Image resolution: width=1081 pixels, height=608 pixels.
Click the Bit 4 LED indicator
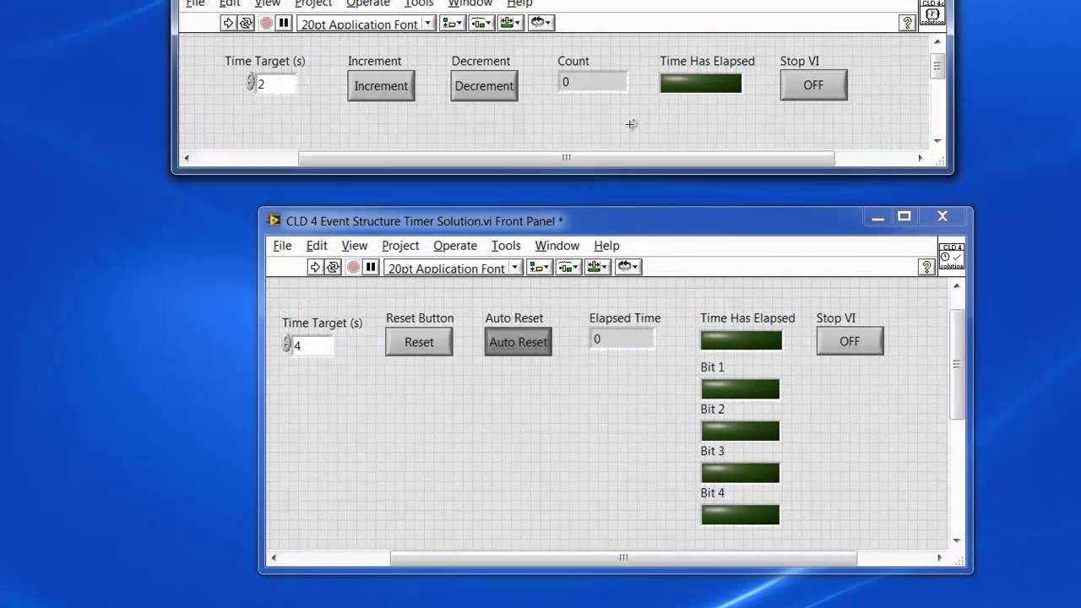tap(740, 514)
